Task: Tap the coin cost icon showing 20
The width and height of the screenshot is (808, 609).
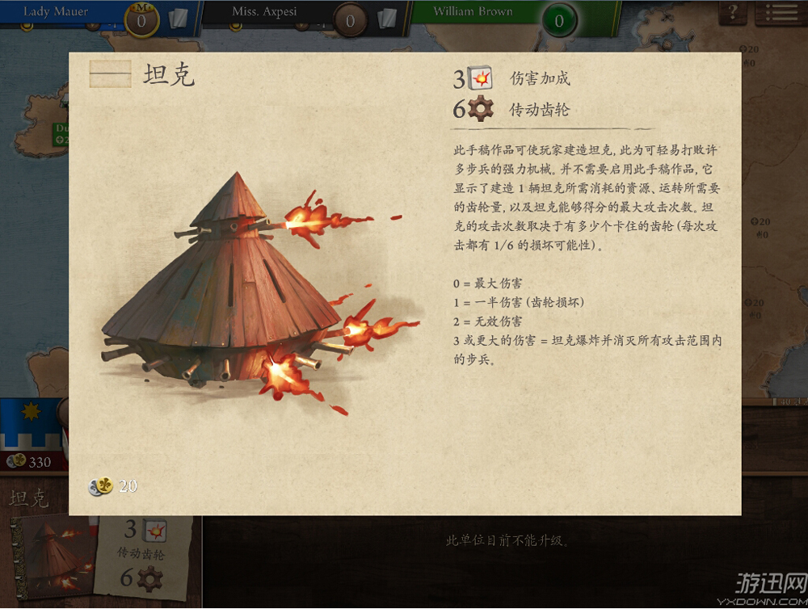Action: [100, 486]
